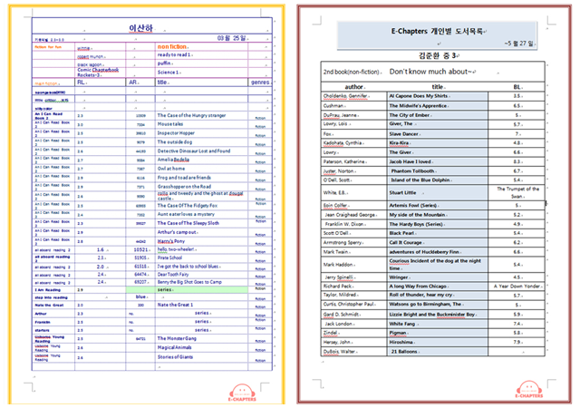Select 'The outside dog' row title
This screenshot has width=580, height=408.
coord(175,141)
